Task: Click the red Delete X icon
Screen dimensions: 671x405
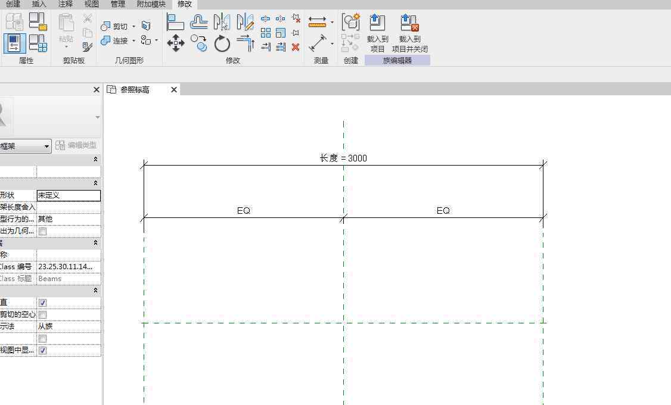Action: (295, 47)
